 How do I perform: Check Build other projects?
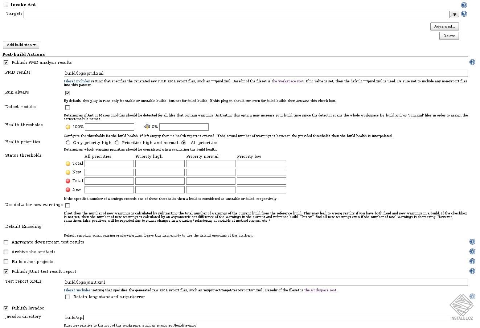(6, 262)
